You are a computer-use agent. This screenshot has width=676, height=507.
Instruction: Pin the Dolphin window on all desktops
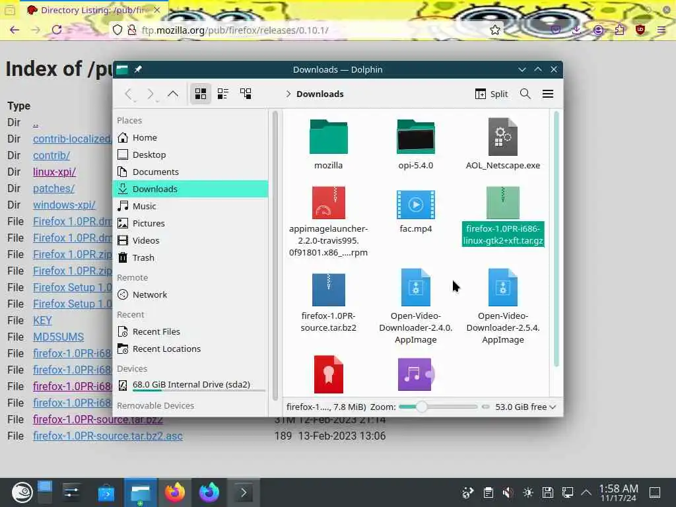click(138, 69)
